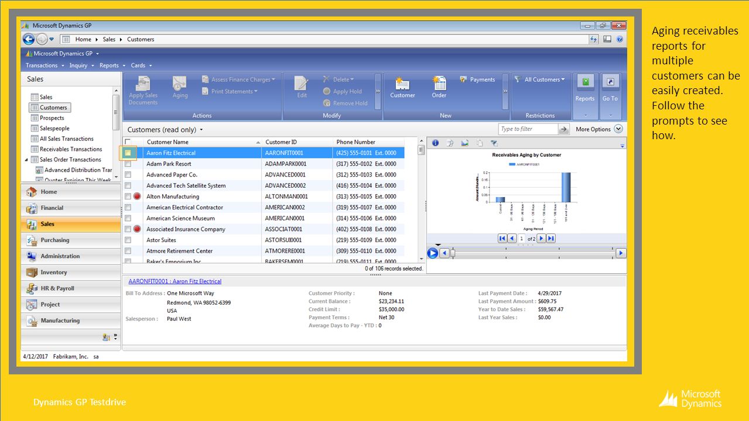This screenshot has height=421, width=749.
Task: Open the Financial navigation button
Action: click(x=71, y=208)
